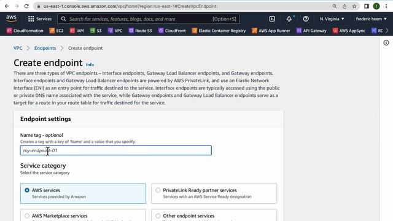Open the Info link next to Create endpoint
The image size is (393, 221).
[x=90, y=64]
